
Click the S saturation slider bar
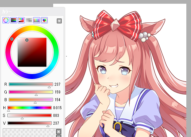pyautogui.click(x=29, y=115)
